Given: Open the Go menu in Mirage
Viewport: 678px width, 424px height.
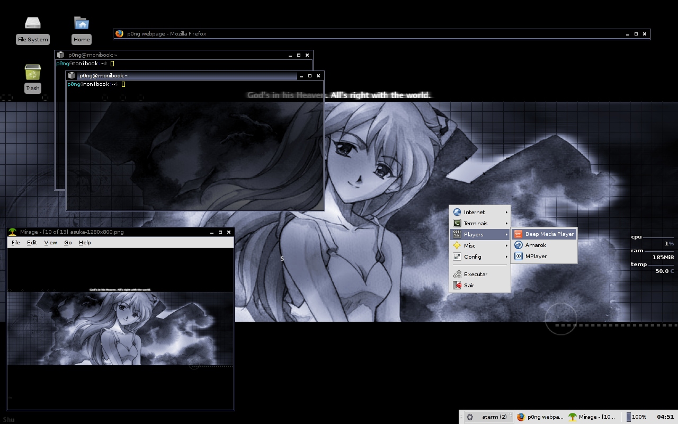Looking at the screenshot, I should pos(68,242).
